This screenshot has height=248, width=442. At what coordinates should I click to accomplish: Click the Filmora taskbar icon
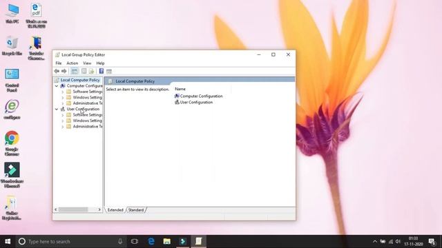click(182, 241)
